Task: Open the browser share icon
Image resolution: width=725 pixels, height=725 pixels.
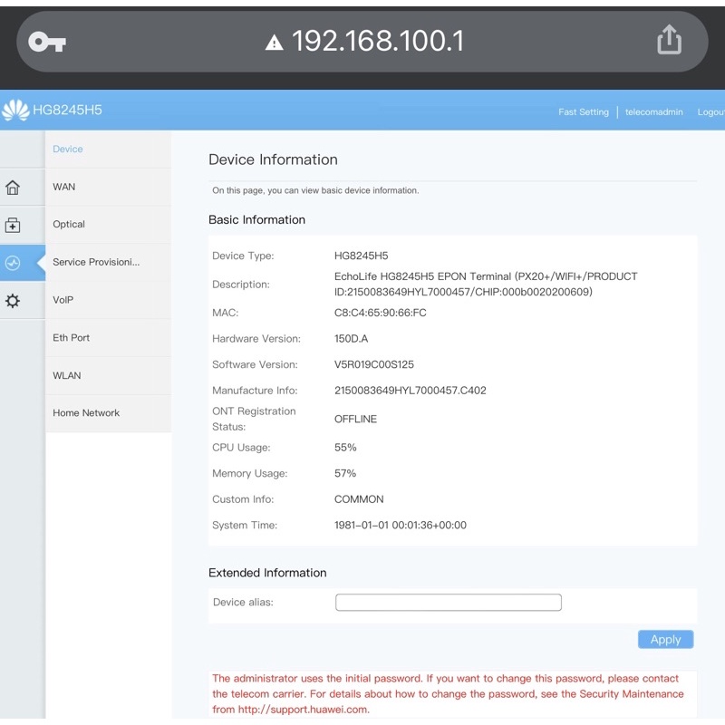Action: point(669,40)
